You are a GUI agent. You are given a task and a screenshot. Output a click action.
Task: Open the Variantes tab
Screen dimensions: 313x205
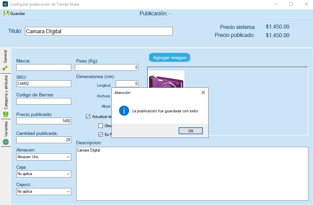click(x=6, y=133)
